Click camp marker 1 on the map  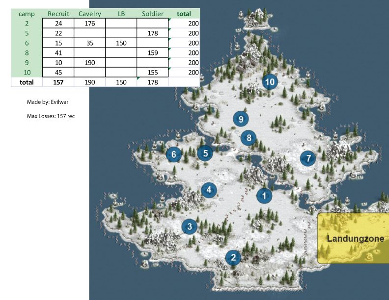[264, 196]
